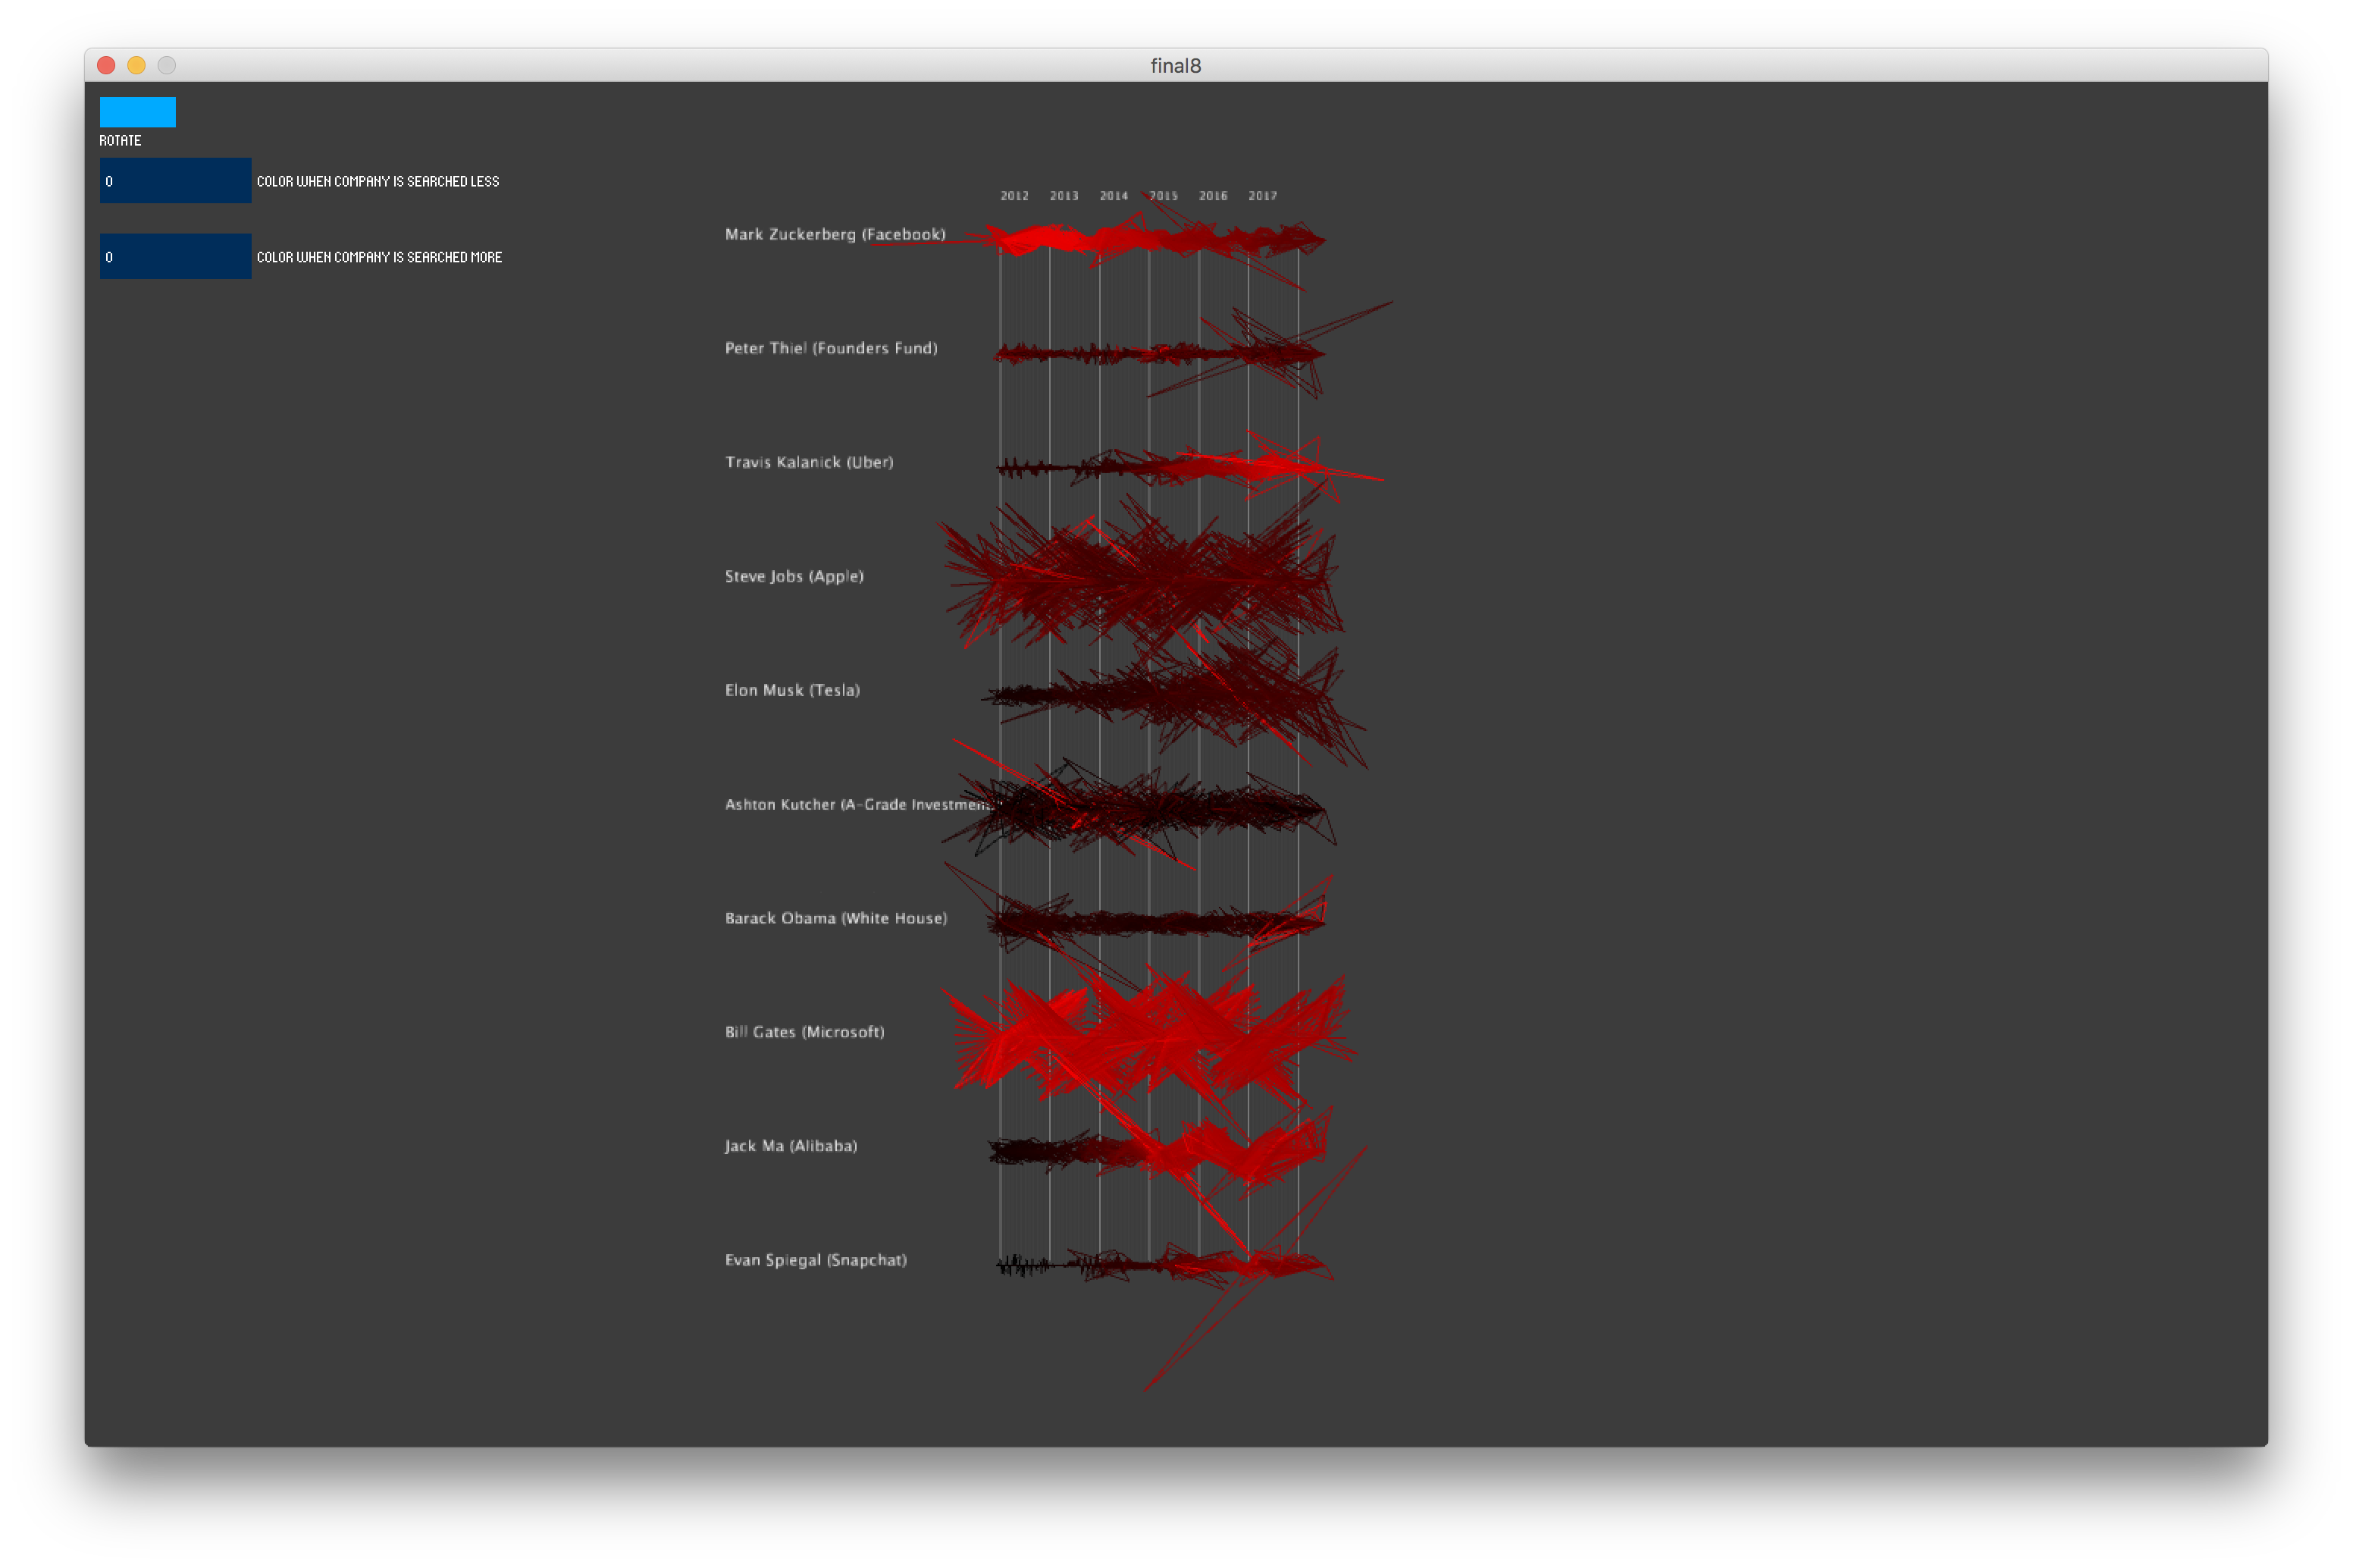Select Barack Obama (White House) label
This screenshot has height=1568, width=2353.
835,918
